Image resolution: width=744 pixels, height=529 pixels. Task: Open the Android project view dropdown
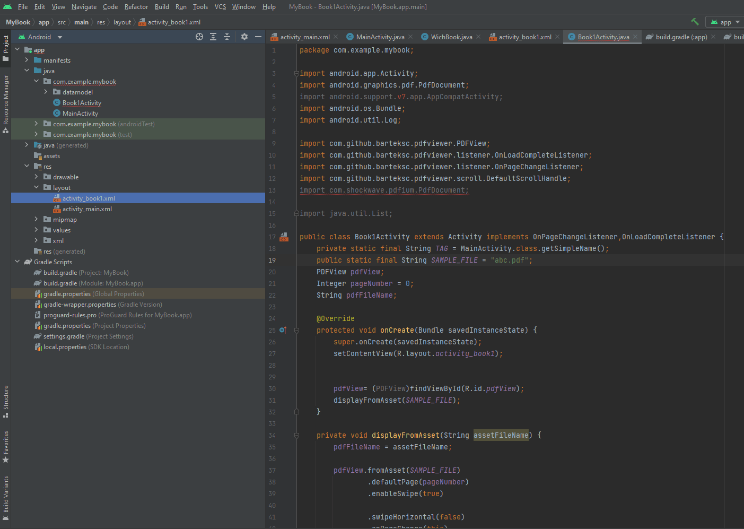click(40, 37)
